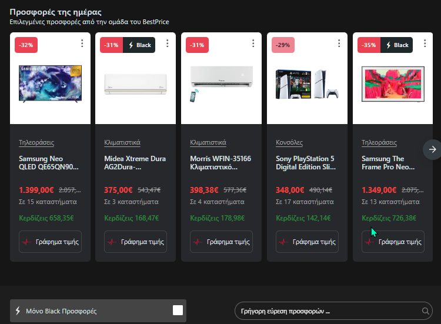Viewport: 441px width, 324px height.
Task: Click the Κερδίζεις 168,47€ savings text
Action: [132, 218]
